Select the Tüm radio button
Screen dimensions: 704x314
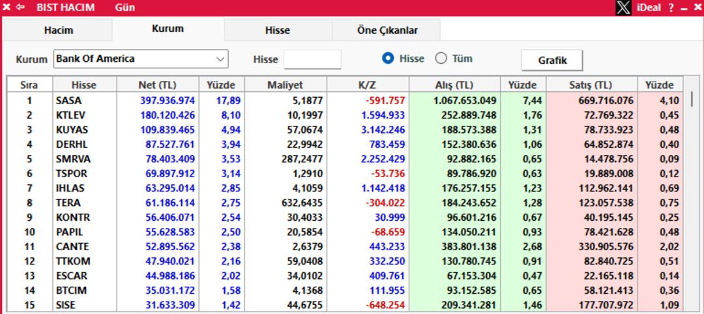click(441, 59)
